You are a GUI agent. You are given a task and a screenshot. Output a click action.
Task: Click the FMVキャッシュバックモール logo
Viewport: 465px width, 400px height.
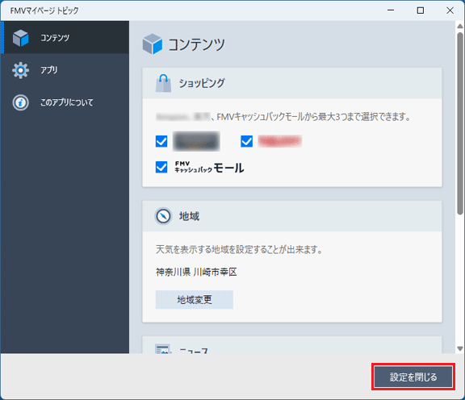[209, 168]
